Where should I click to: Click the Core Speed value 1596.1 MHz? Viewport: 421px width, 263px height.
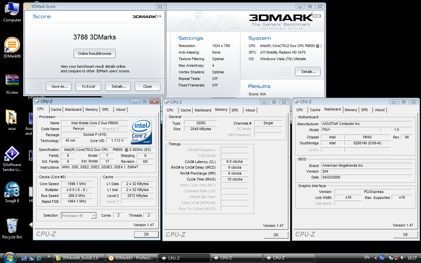[77, 184]
